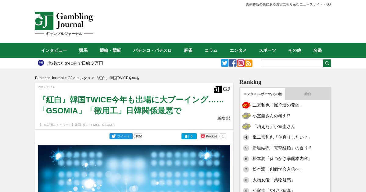The image size is (366, 192).
Task: Click the Hatena B! bookmark button
Action: (x=189, y=136)
